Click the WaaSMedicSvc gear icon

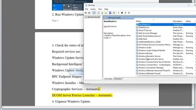[x=137, y=24]
